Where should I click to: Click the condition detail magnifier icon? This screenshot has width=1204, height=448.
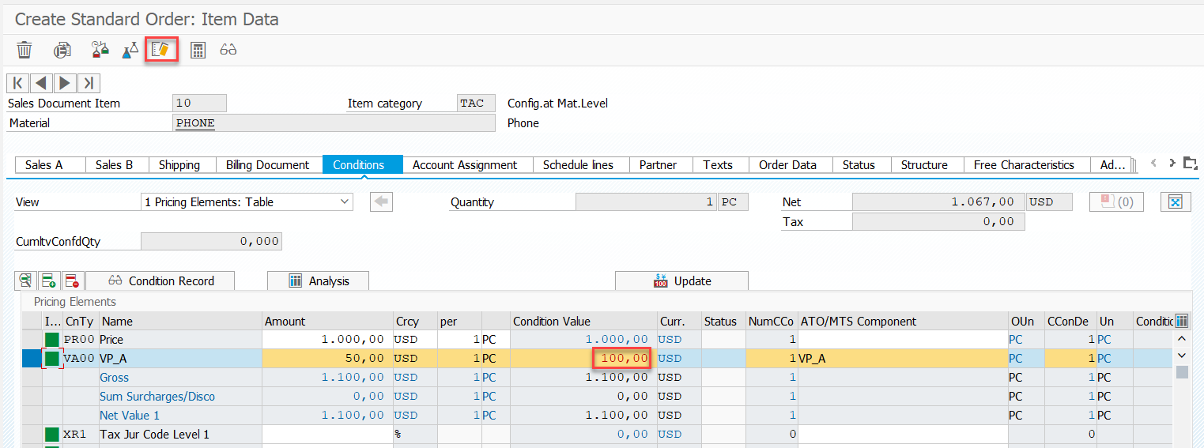tap(26, 280)
